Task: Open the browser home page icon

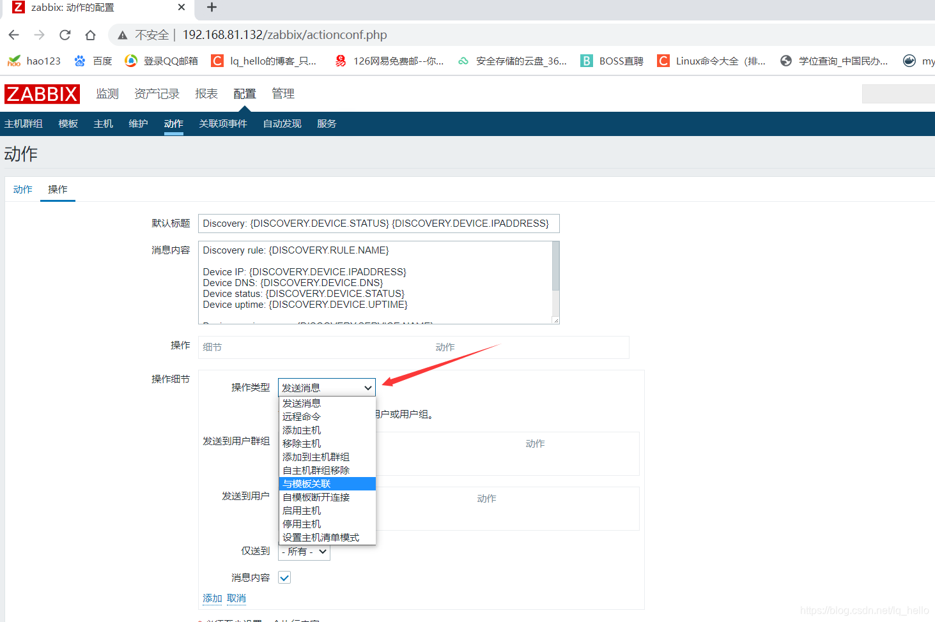Action: tap(90, 35)
